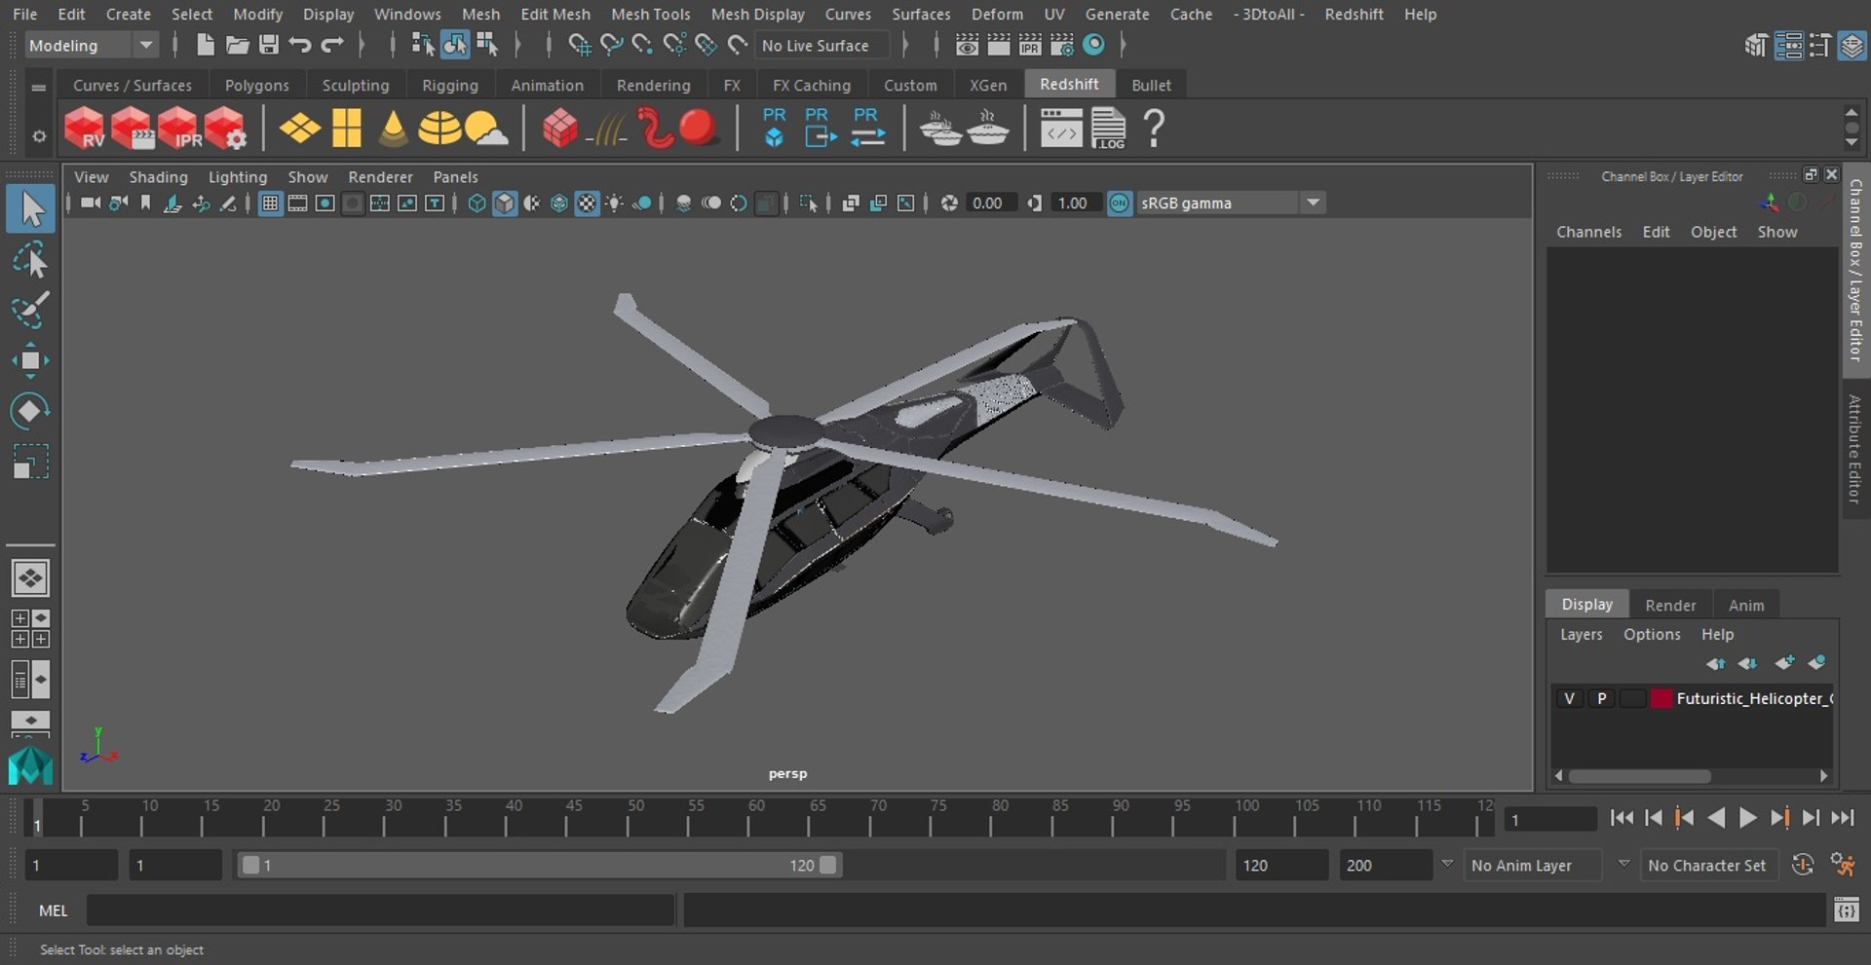Viewport: 1871px width, 965px height.
Task: Open the No Character Set dropdown
Action: coord(1710,865)
